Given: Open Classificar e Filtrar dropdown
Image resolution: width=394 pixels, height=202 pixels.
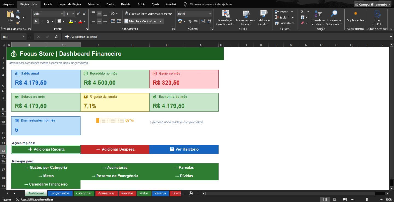Looking at the screenshot, I should [x=318, y=18].
